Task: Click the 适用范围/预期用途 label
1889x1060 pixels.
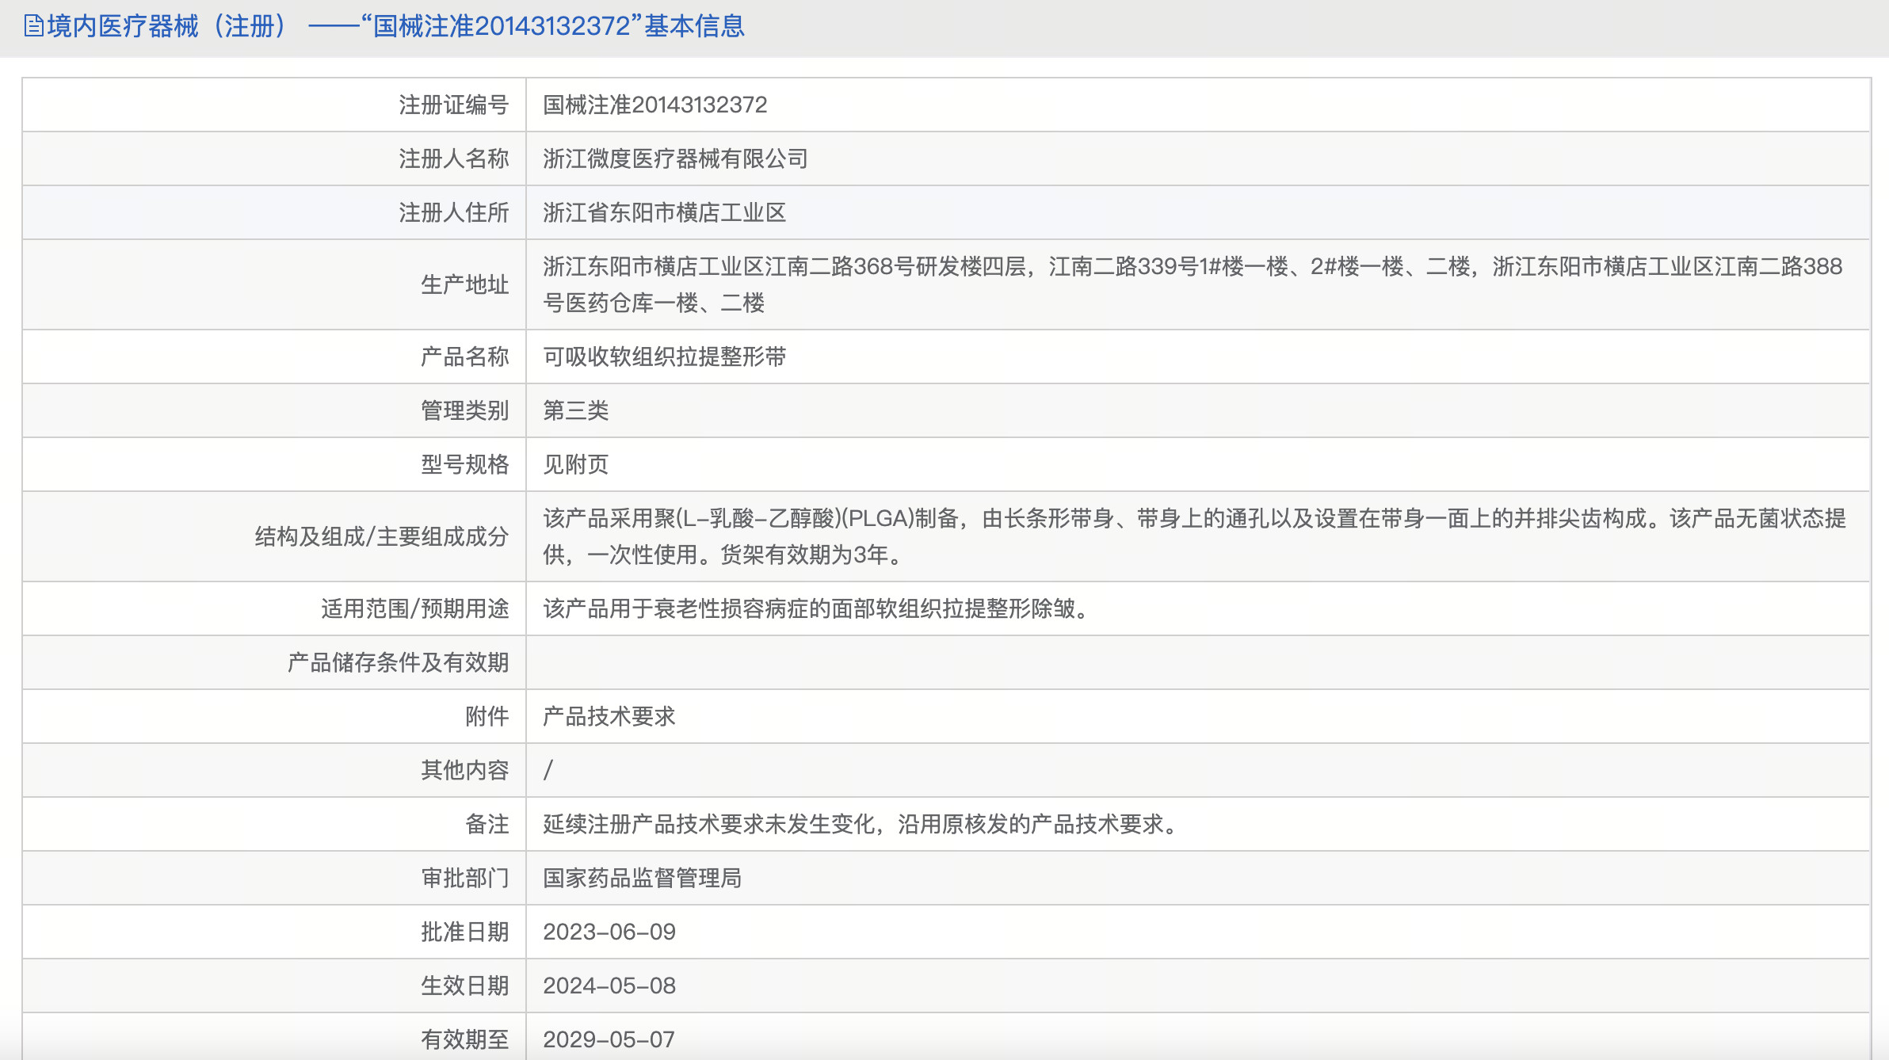Action: (x=414, y=608)
